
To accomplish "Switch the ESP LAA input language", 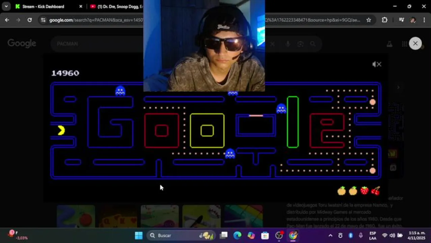I will click(x=373, y=235).
